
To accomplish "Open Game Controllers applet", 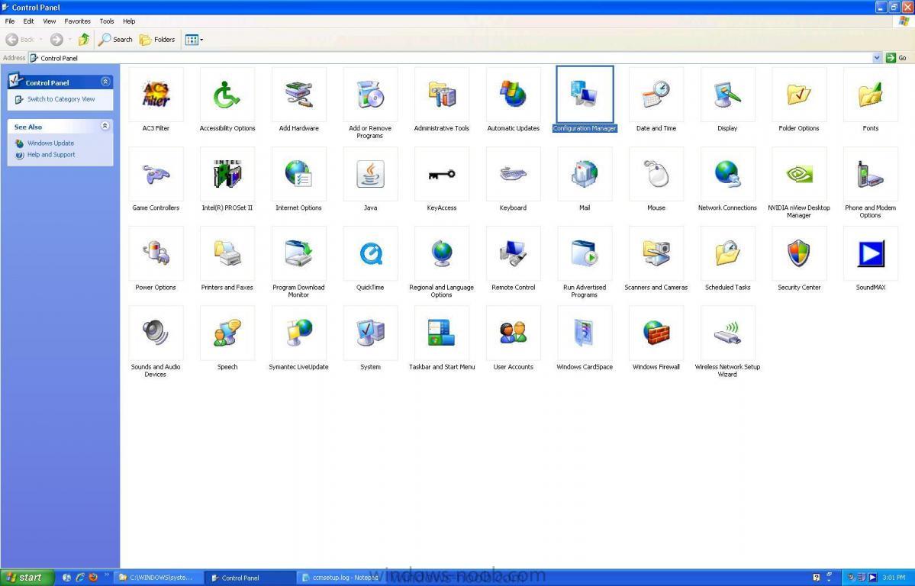I will 156,174.
